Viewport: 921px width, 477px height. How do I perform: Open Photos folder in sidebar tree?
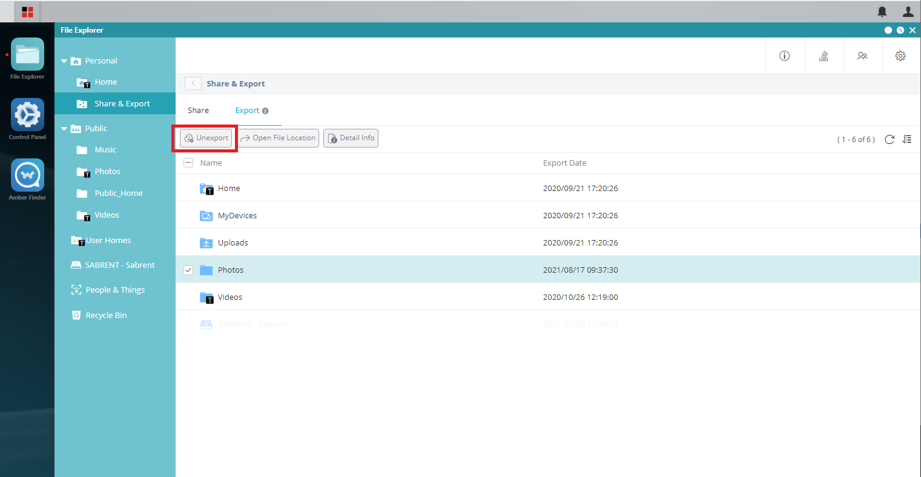(107, 172)
